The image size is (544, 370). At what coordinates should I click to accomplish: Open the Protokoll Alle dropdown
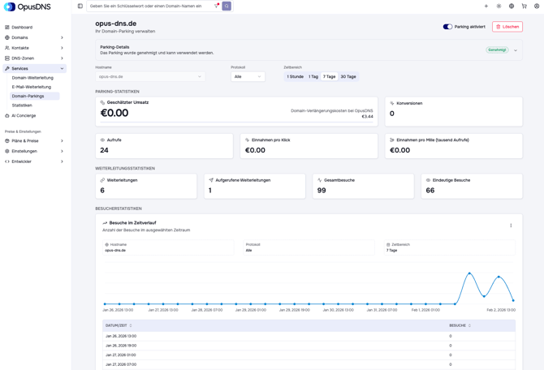248,76
